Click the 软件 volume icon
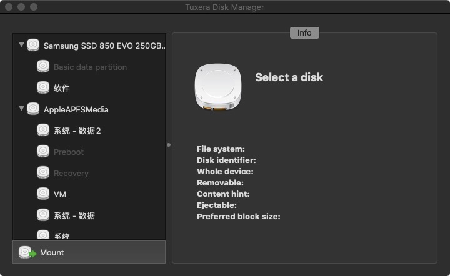Screen dimensions: 450x276 (43, 88)
